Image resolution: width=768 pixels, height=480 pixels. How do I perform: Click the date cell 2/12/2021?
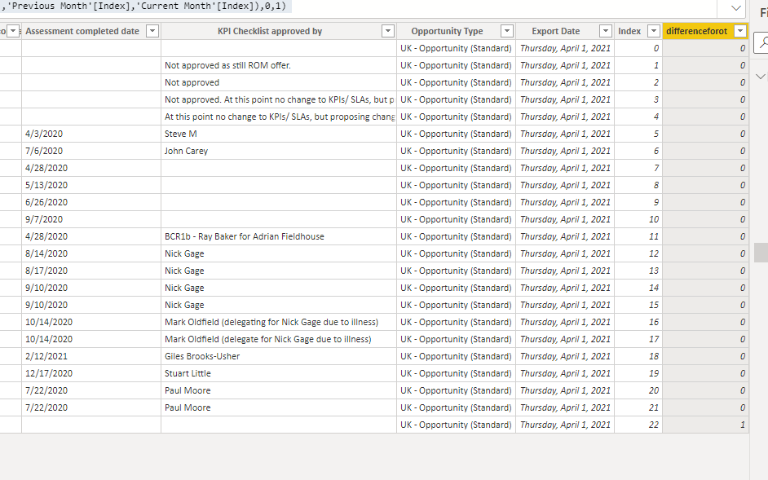point(91,357)
